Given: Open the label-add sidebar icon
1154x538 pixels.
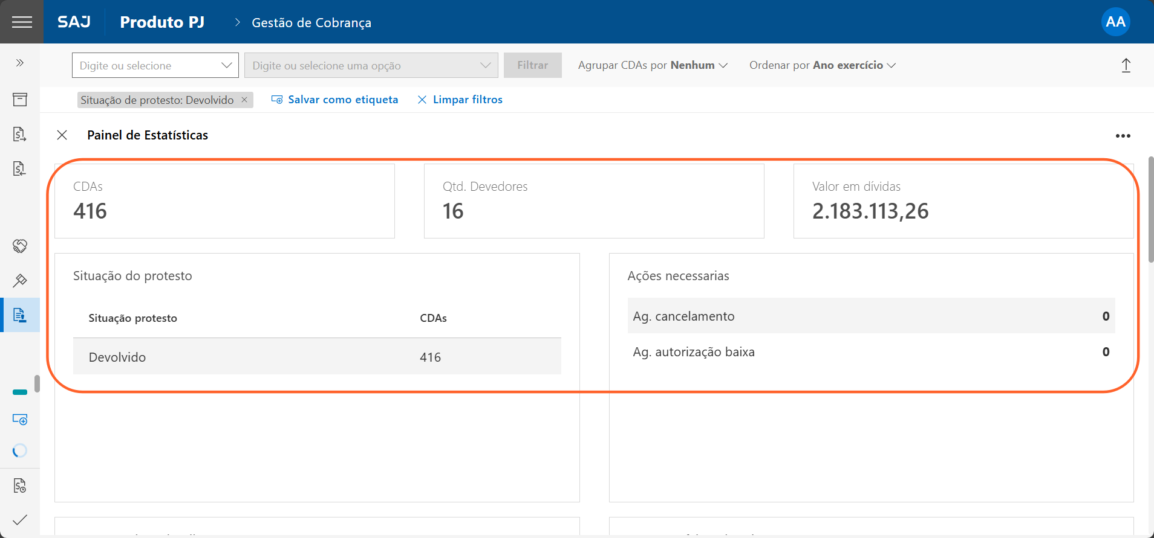Looking at the screenshot, I should (x=20, y=419).
